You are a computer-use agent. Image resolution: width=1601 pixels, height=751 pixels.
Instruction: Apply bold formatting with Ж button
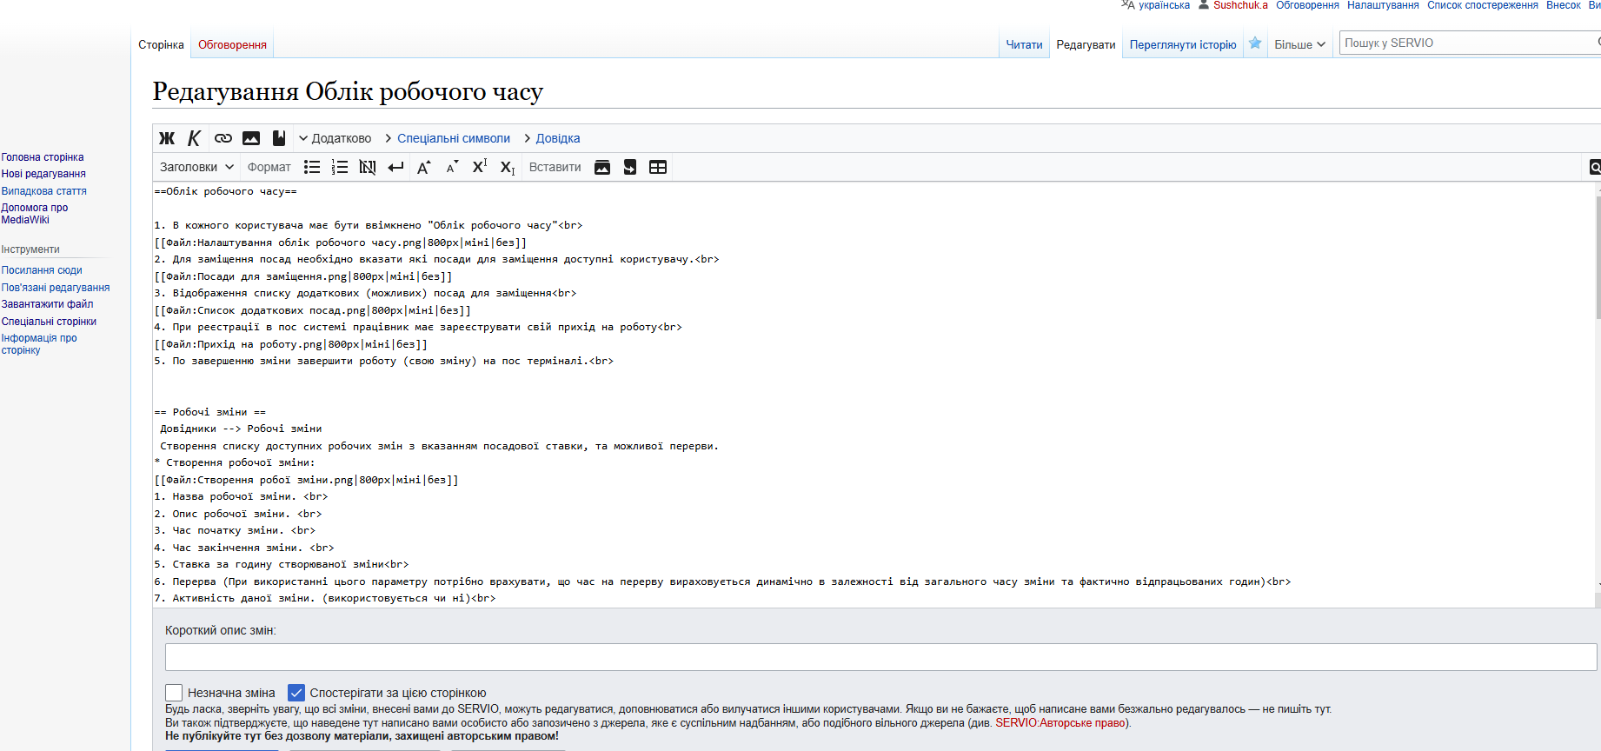(x=167, y=138)
